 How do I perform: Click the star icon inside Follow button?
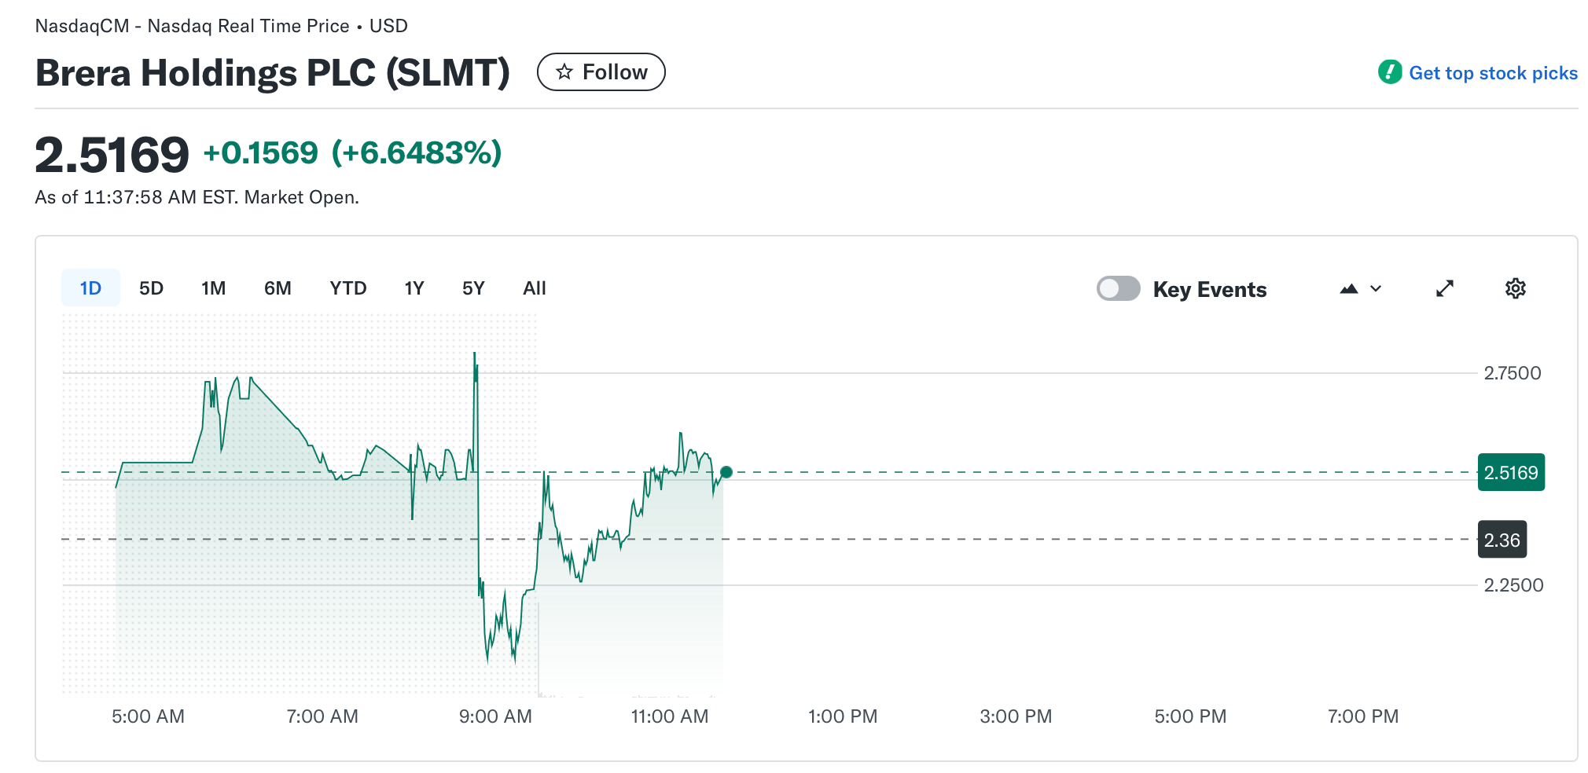pos(563,71)
